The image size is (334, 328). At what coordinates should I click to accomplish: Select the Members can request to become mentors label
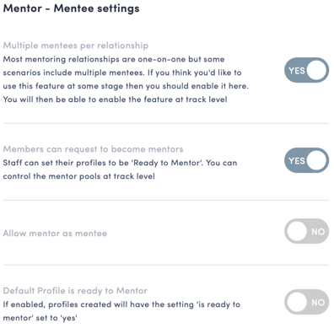point(93,149)
